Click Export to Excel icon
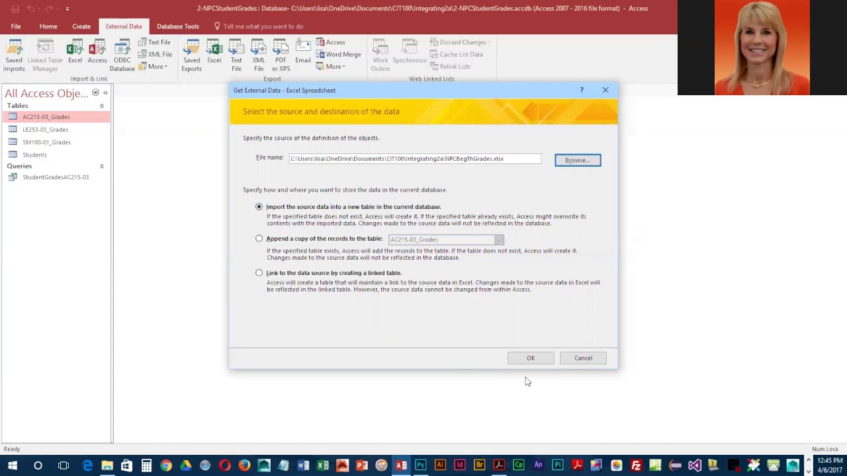This screenshot has height=476, width=847. [214, 53]
